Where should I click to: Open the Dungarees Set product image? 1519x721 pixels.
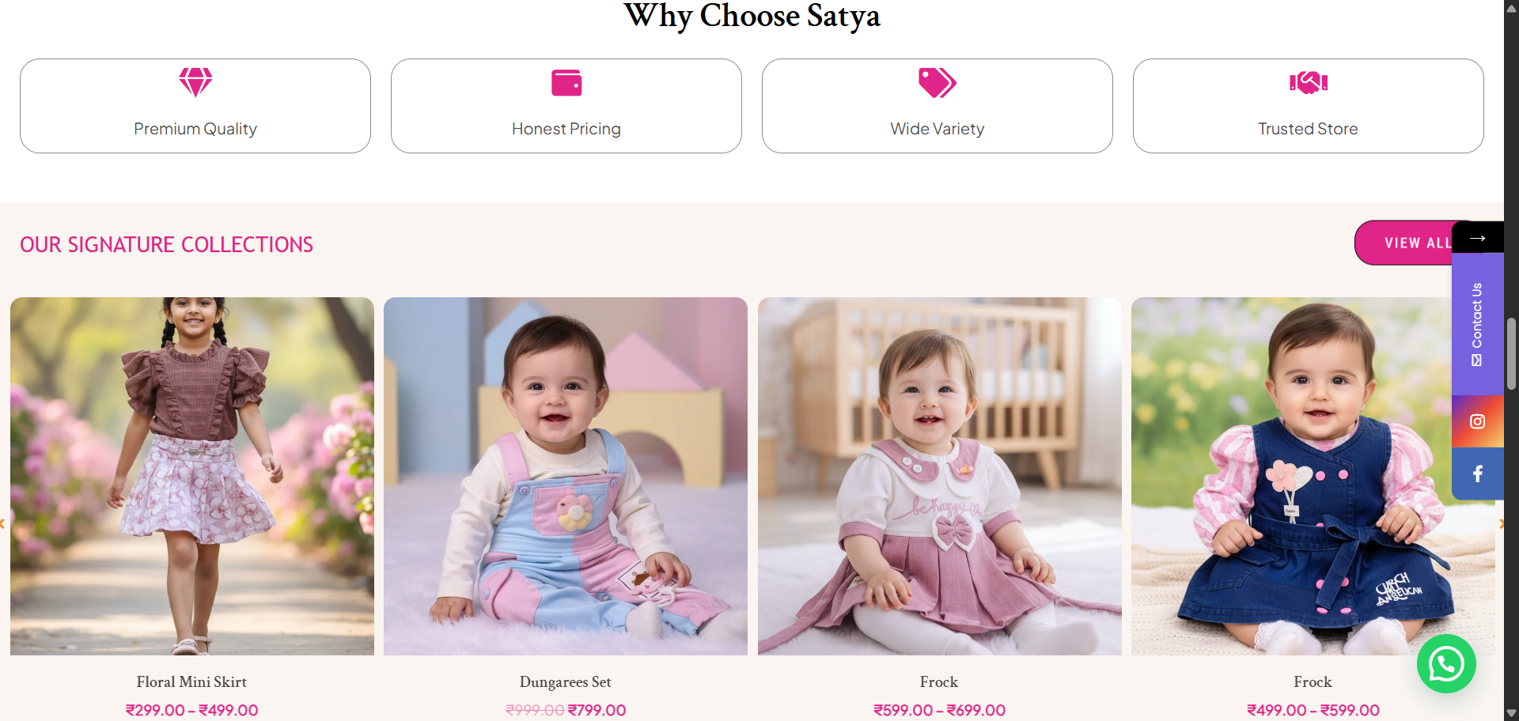[x=566, y=476]
